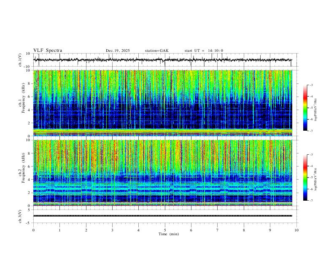
Task: Click the ch.3 black signal band
Action: coord(163,216)
